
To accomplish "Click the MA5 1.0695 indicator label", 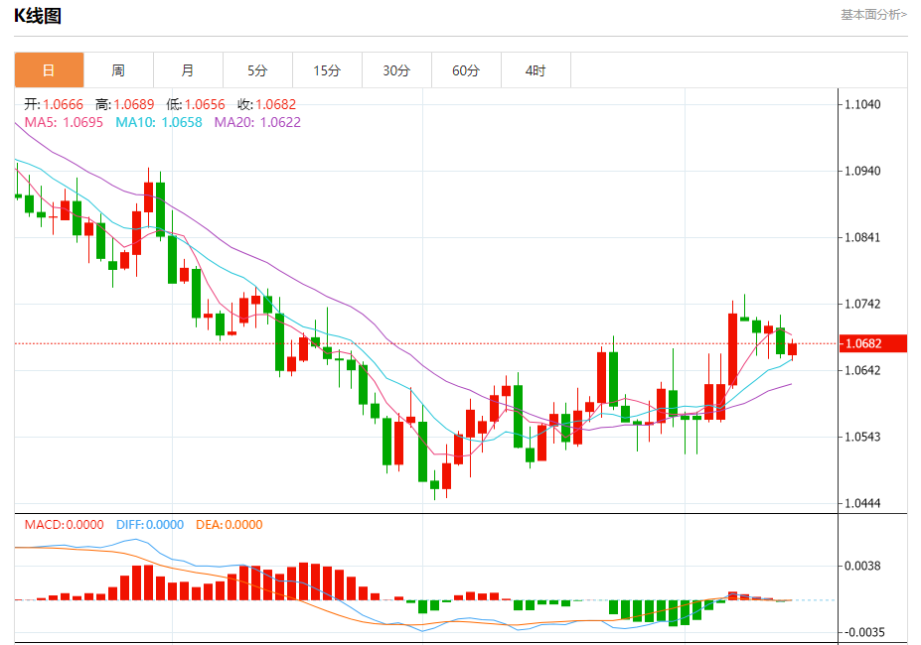I will pos(64,122).
